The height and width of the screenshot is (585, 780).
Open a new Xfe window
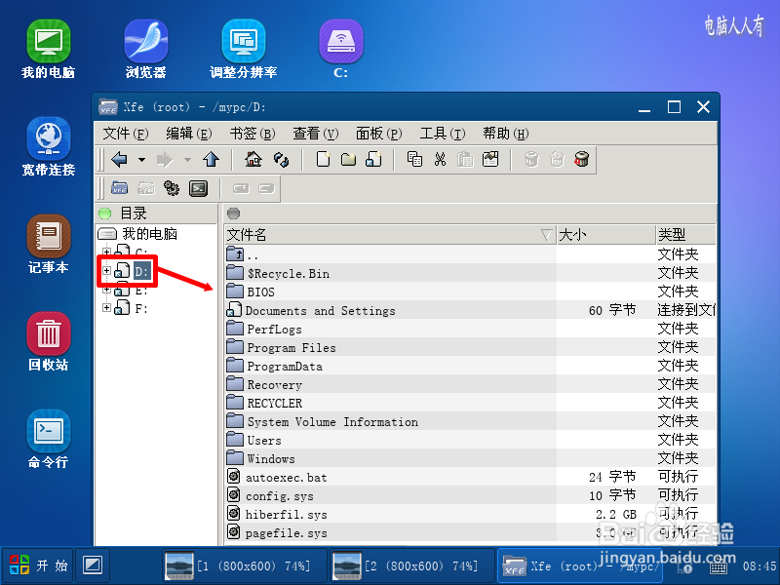(119, 188)
